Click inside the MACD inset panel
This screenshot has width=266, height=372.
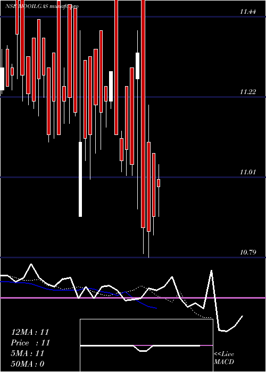pos(146,345)
